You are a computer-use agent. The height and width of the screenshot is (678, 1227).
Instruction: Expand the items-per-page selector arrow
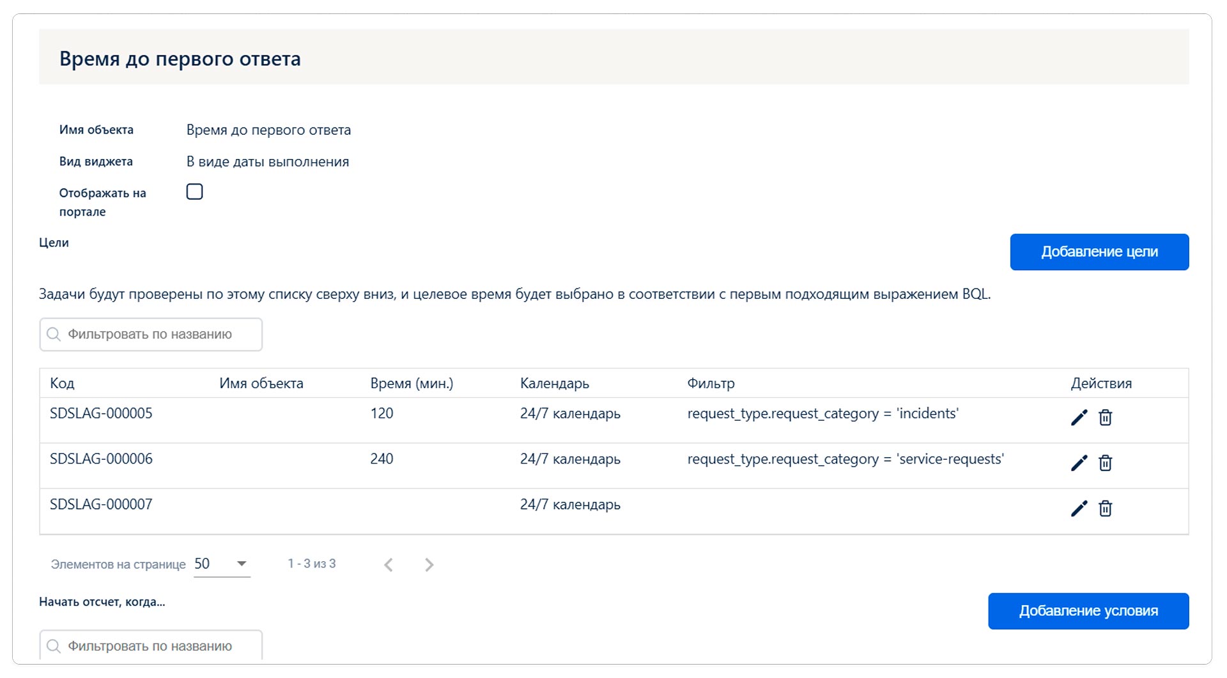242,563
